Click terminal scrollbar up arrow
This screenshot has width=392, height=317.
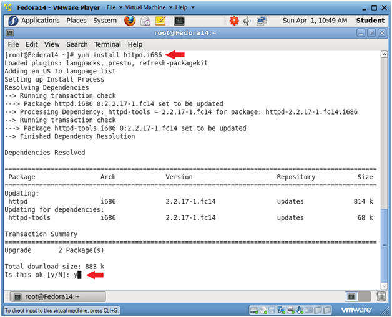pos(385,54)
